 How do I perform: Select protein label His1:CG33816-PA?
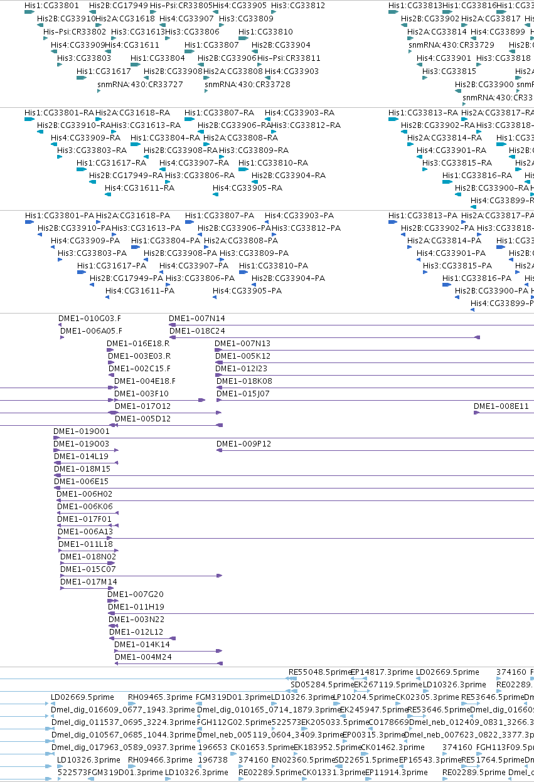tap(477, 278)
